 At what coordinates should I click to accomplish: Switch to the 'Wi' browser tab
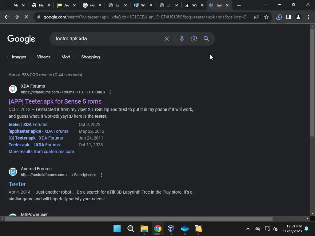tap(143, 5)
